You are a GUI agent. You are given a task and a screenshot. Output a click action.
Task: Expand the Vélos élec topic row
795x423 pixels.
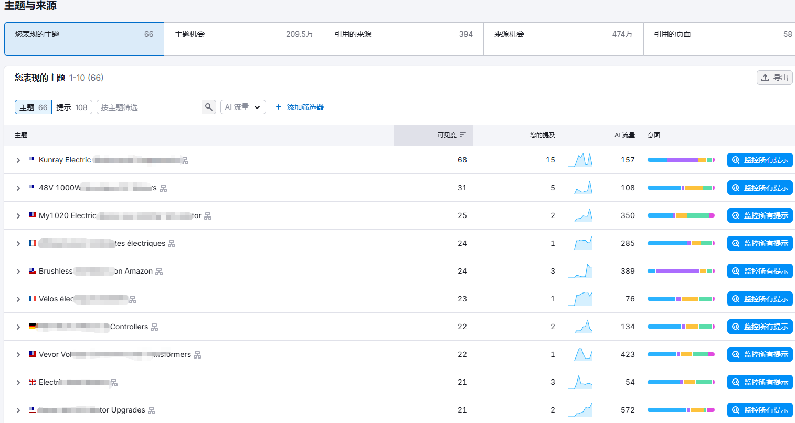[x=18, y=299]
